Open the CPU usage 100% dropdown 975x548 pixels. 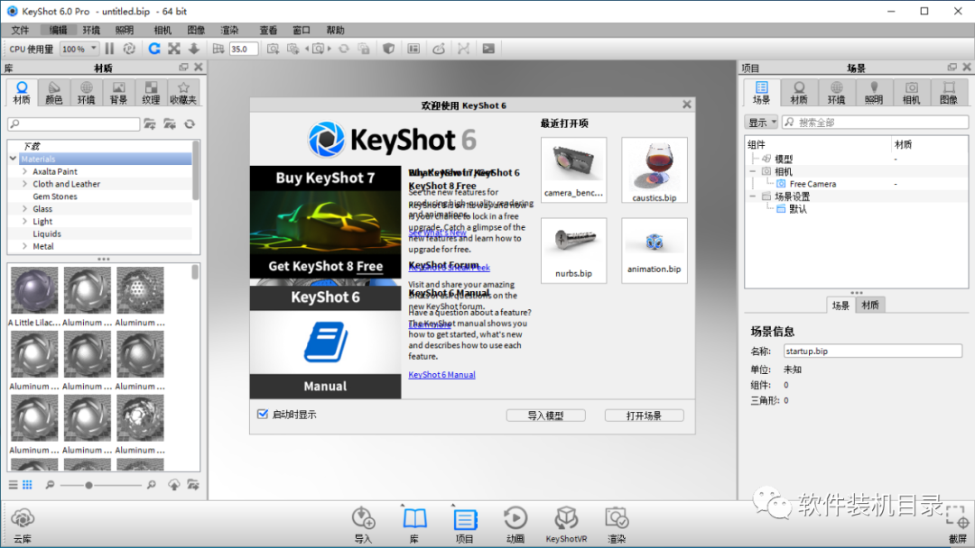79,49
